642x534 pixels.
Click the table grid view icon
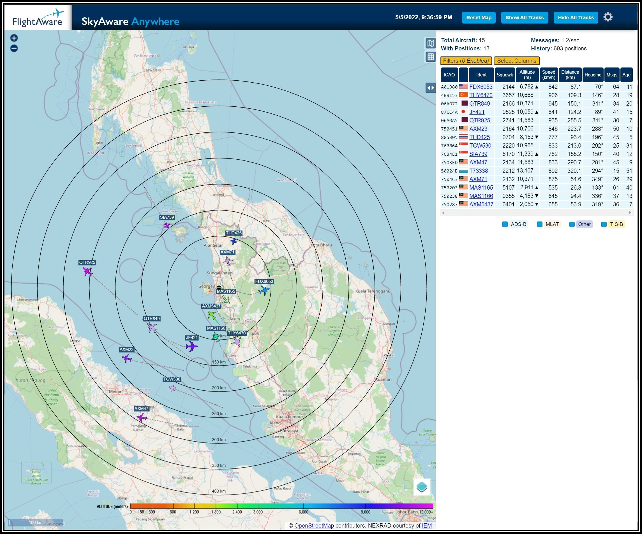point(430,57)
